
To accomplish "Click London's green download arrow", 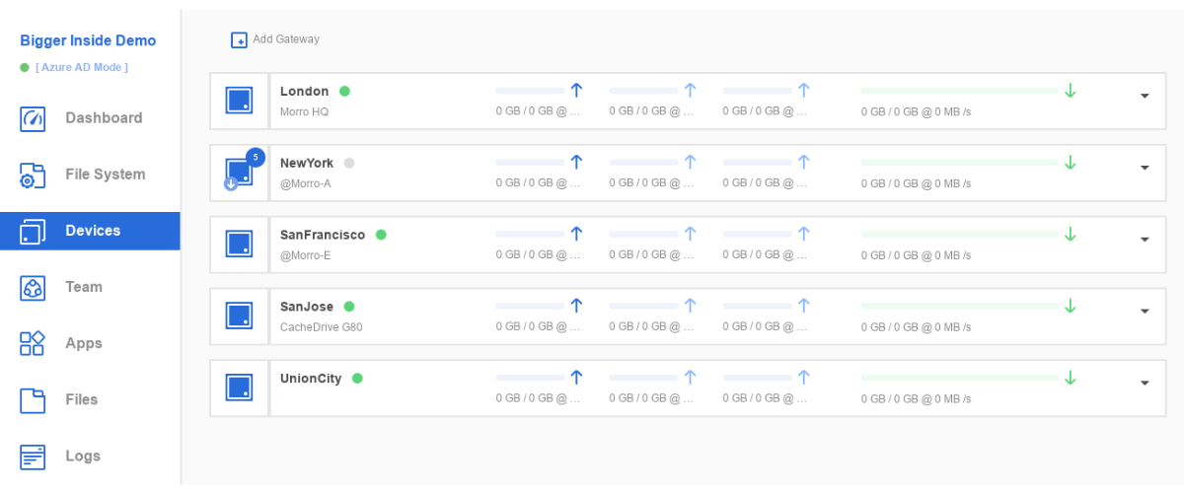I will [x=1071, y=91].
